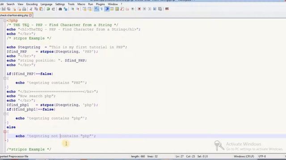Collapse the fold under if($find_php1!==false)
Viewport: 286px width, 160px height.
[x=5, y=114]
